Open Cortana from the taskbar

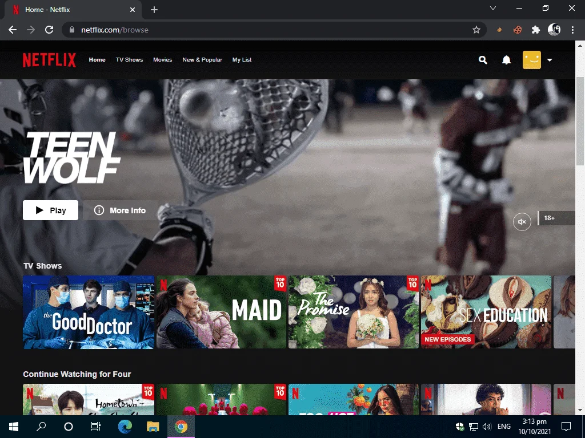click(x=69, y=427)
